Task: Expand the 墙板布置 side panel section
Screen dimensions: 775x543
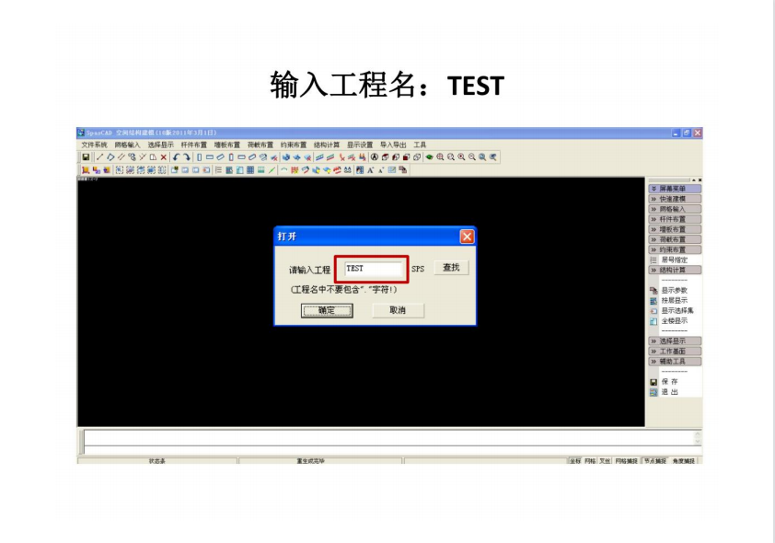Action: [x=675, y=229]
